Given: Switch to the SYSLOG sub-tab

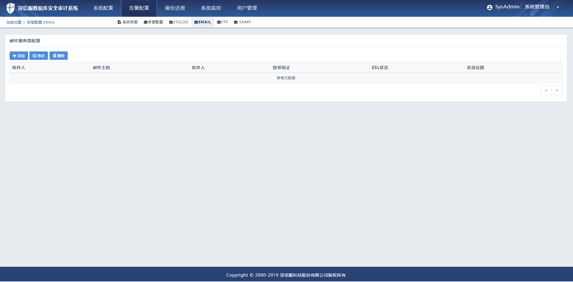Looking at the screenshot, I should (179, 22).
